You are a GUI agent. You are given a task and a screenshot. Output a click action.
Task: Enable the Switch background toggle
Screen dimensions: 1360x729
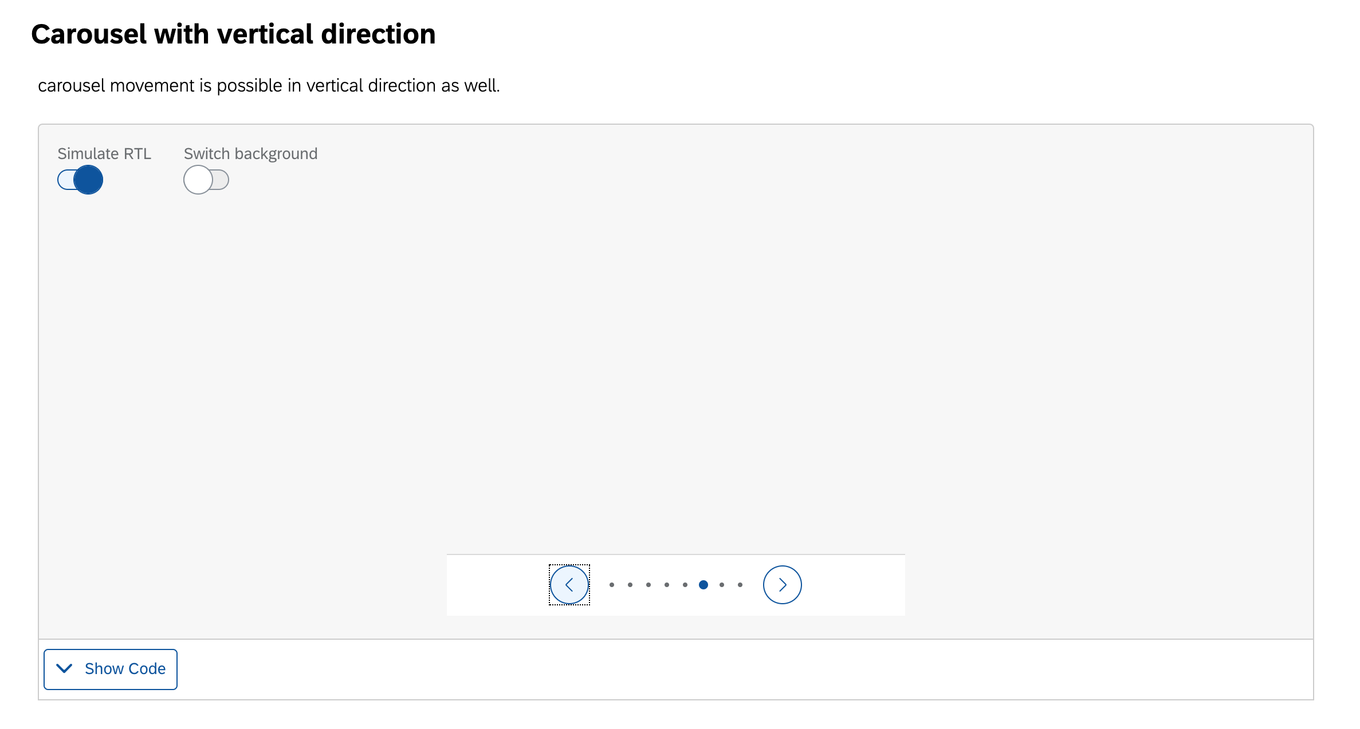point(206,180)
